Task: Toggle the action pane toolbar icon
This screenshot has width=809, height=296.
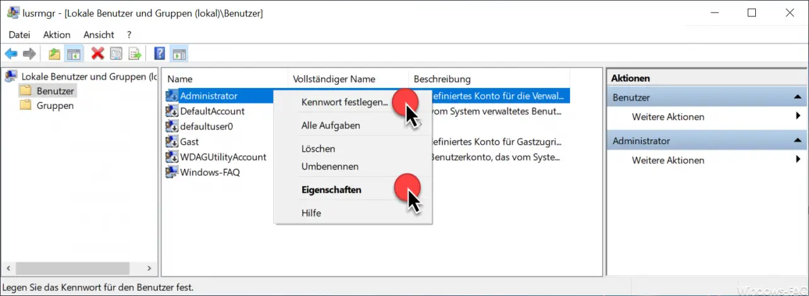Action: 179,54
